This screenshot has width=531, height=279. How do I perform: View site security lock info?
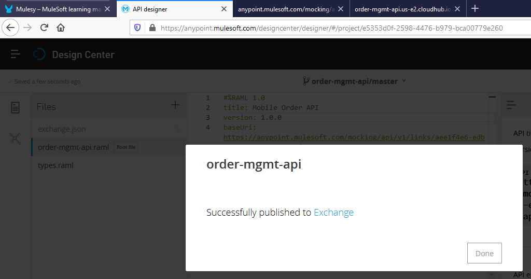pyautogui.click(x=152, y=28)
